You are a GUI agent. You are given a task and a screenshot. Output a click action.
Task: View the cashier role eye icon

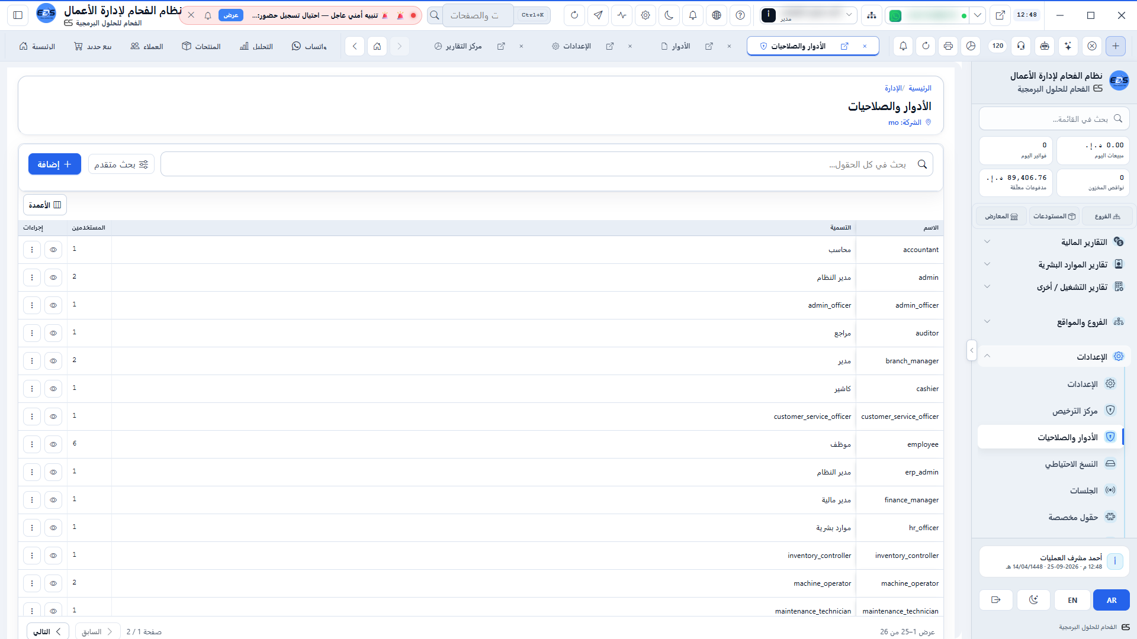(x=53, y=389)
